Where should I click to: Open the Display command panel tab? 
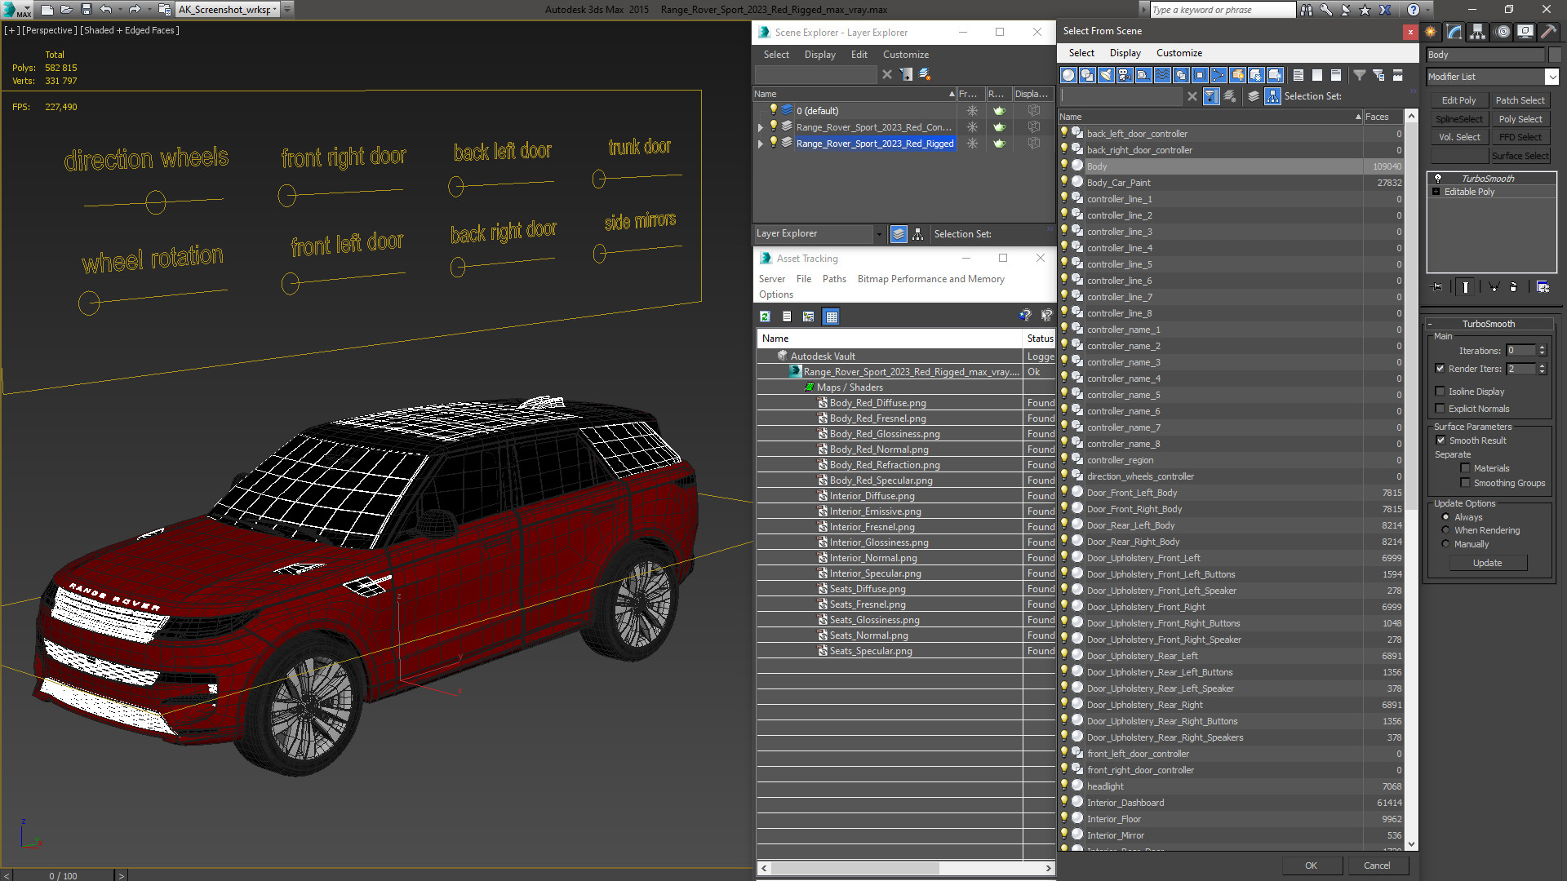(x=1525, y=32)
